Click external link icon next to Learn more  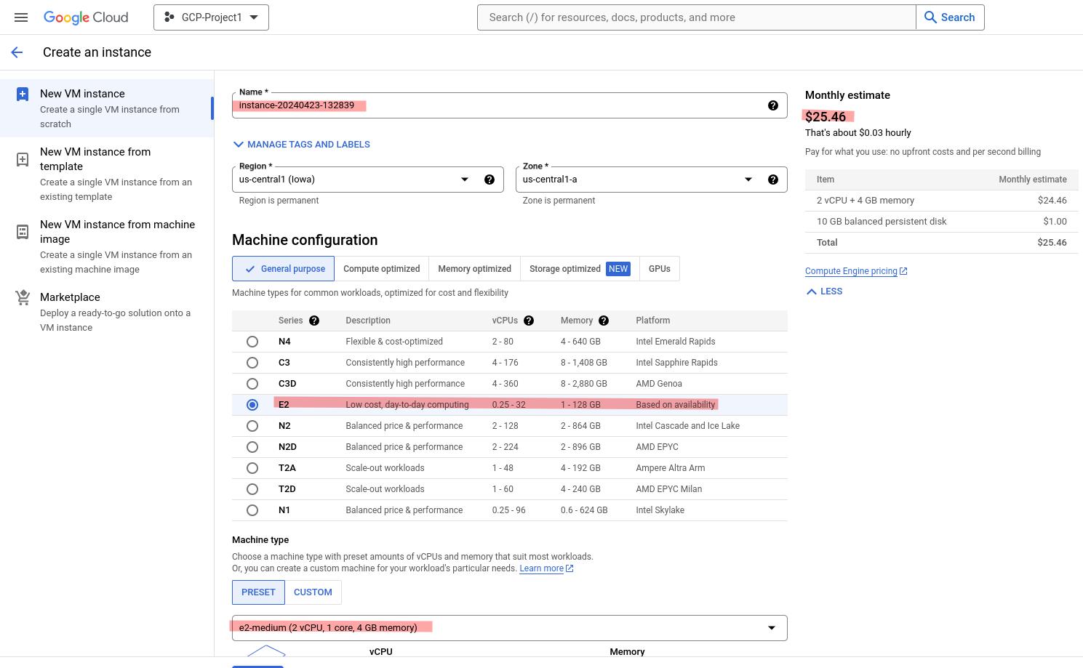[570, 568]
